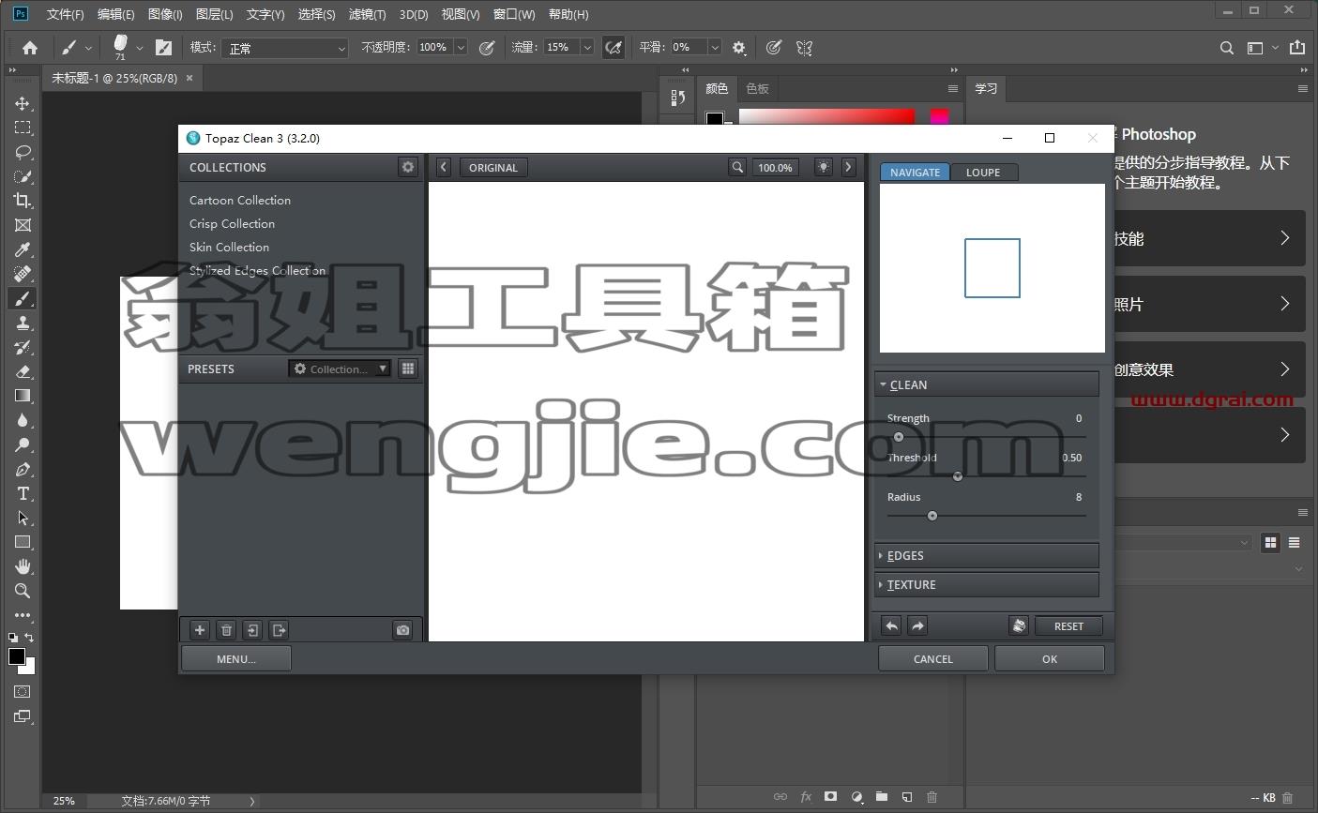Click the Home icon in options bar
Screen dimensions: 1318x813
pos(30,48)
